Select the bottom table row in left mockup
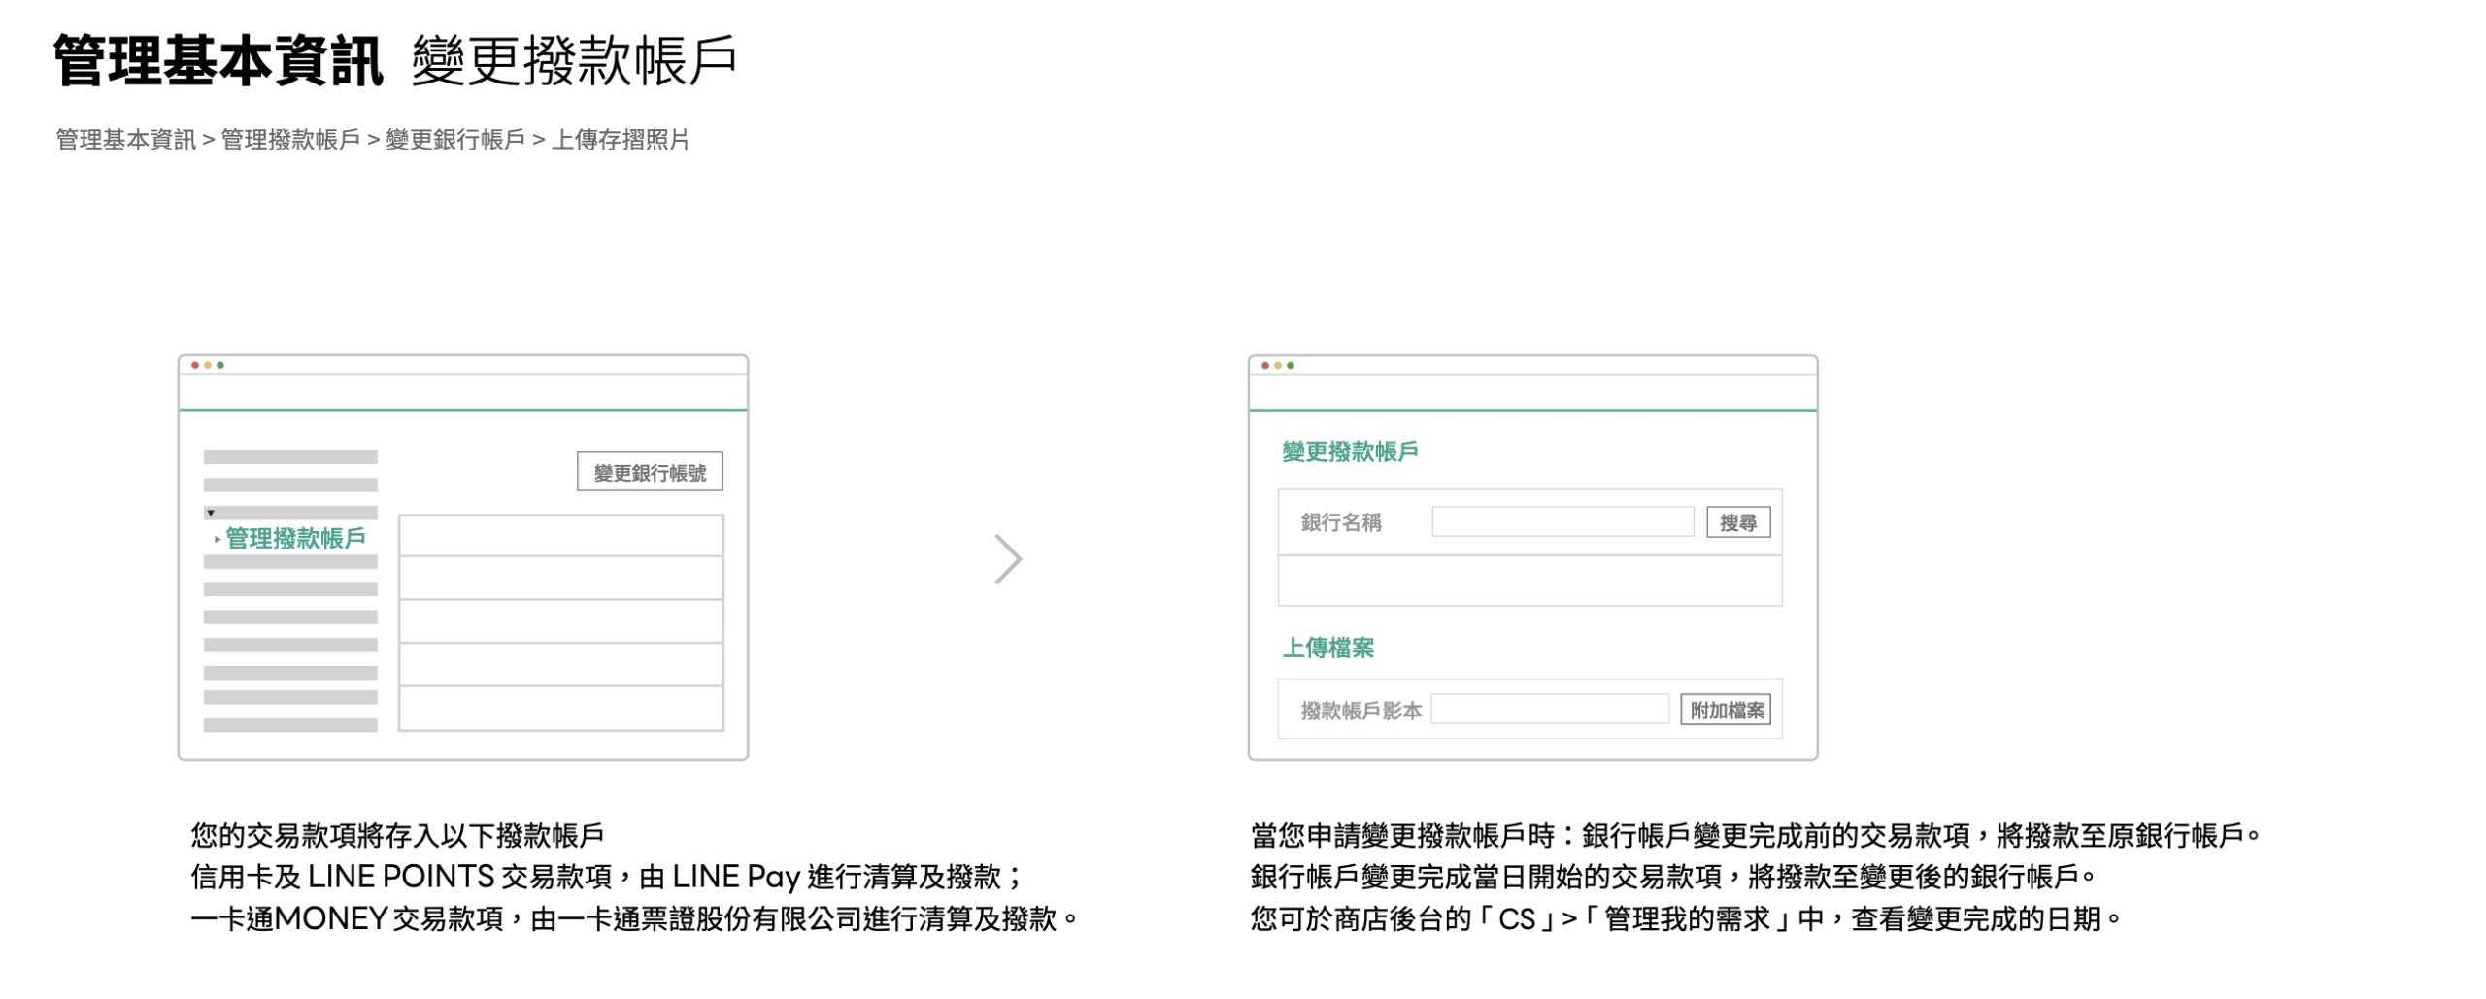The image size is (2486, 999). pyautogui.click(x=560, y=708)
